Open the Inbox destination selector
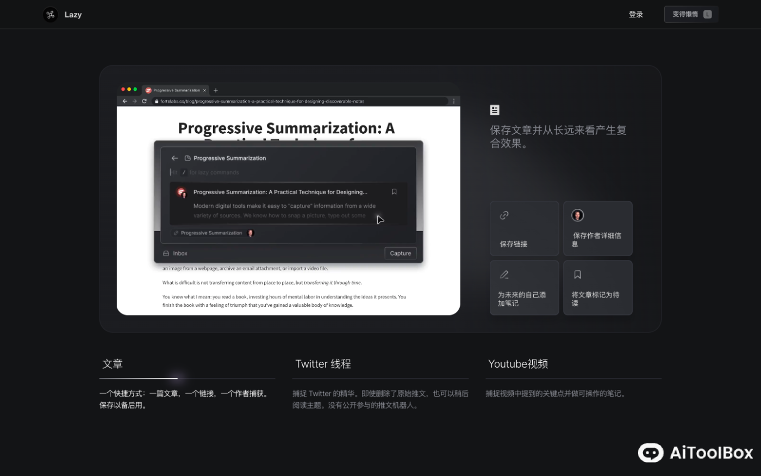Image resolution: width=761 pixels, height=476 pixels. click(x=180, y=253)
